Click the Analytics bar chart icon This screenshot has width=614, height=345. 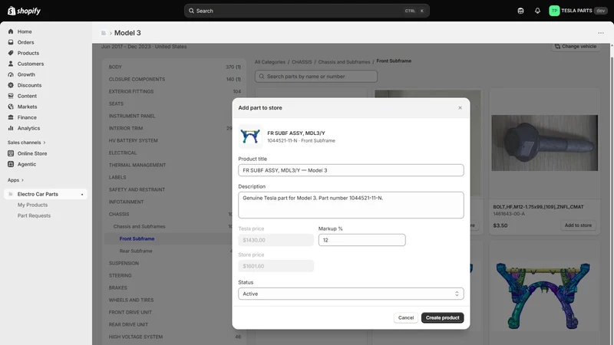point(11,128)
